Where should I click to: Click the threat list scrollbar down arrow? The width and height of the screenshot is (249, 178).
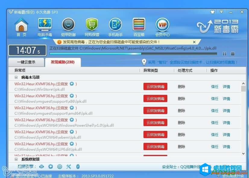click(243, 153)
